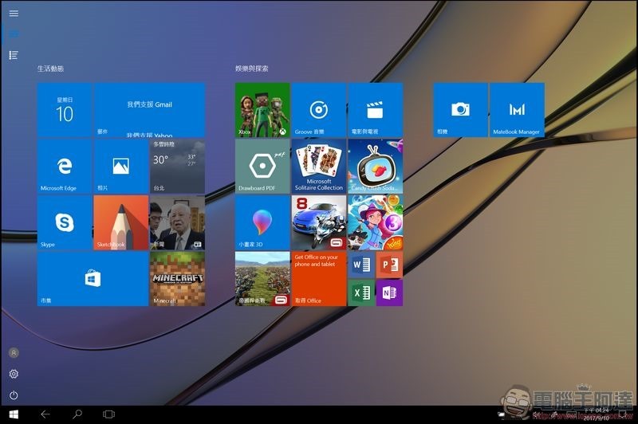Open the Power options
638x424 pixels.
tap(14, 395)
